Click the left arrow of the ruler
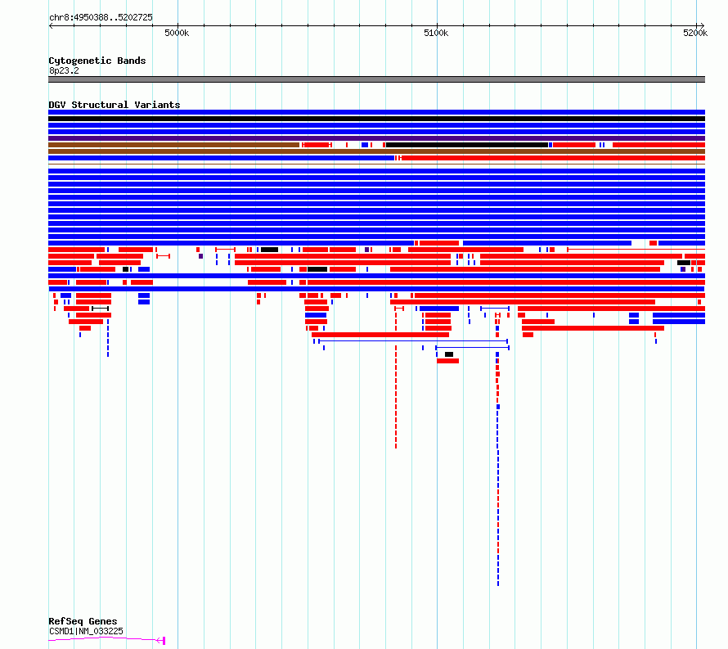 click(51, 25)
